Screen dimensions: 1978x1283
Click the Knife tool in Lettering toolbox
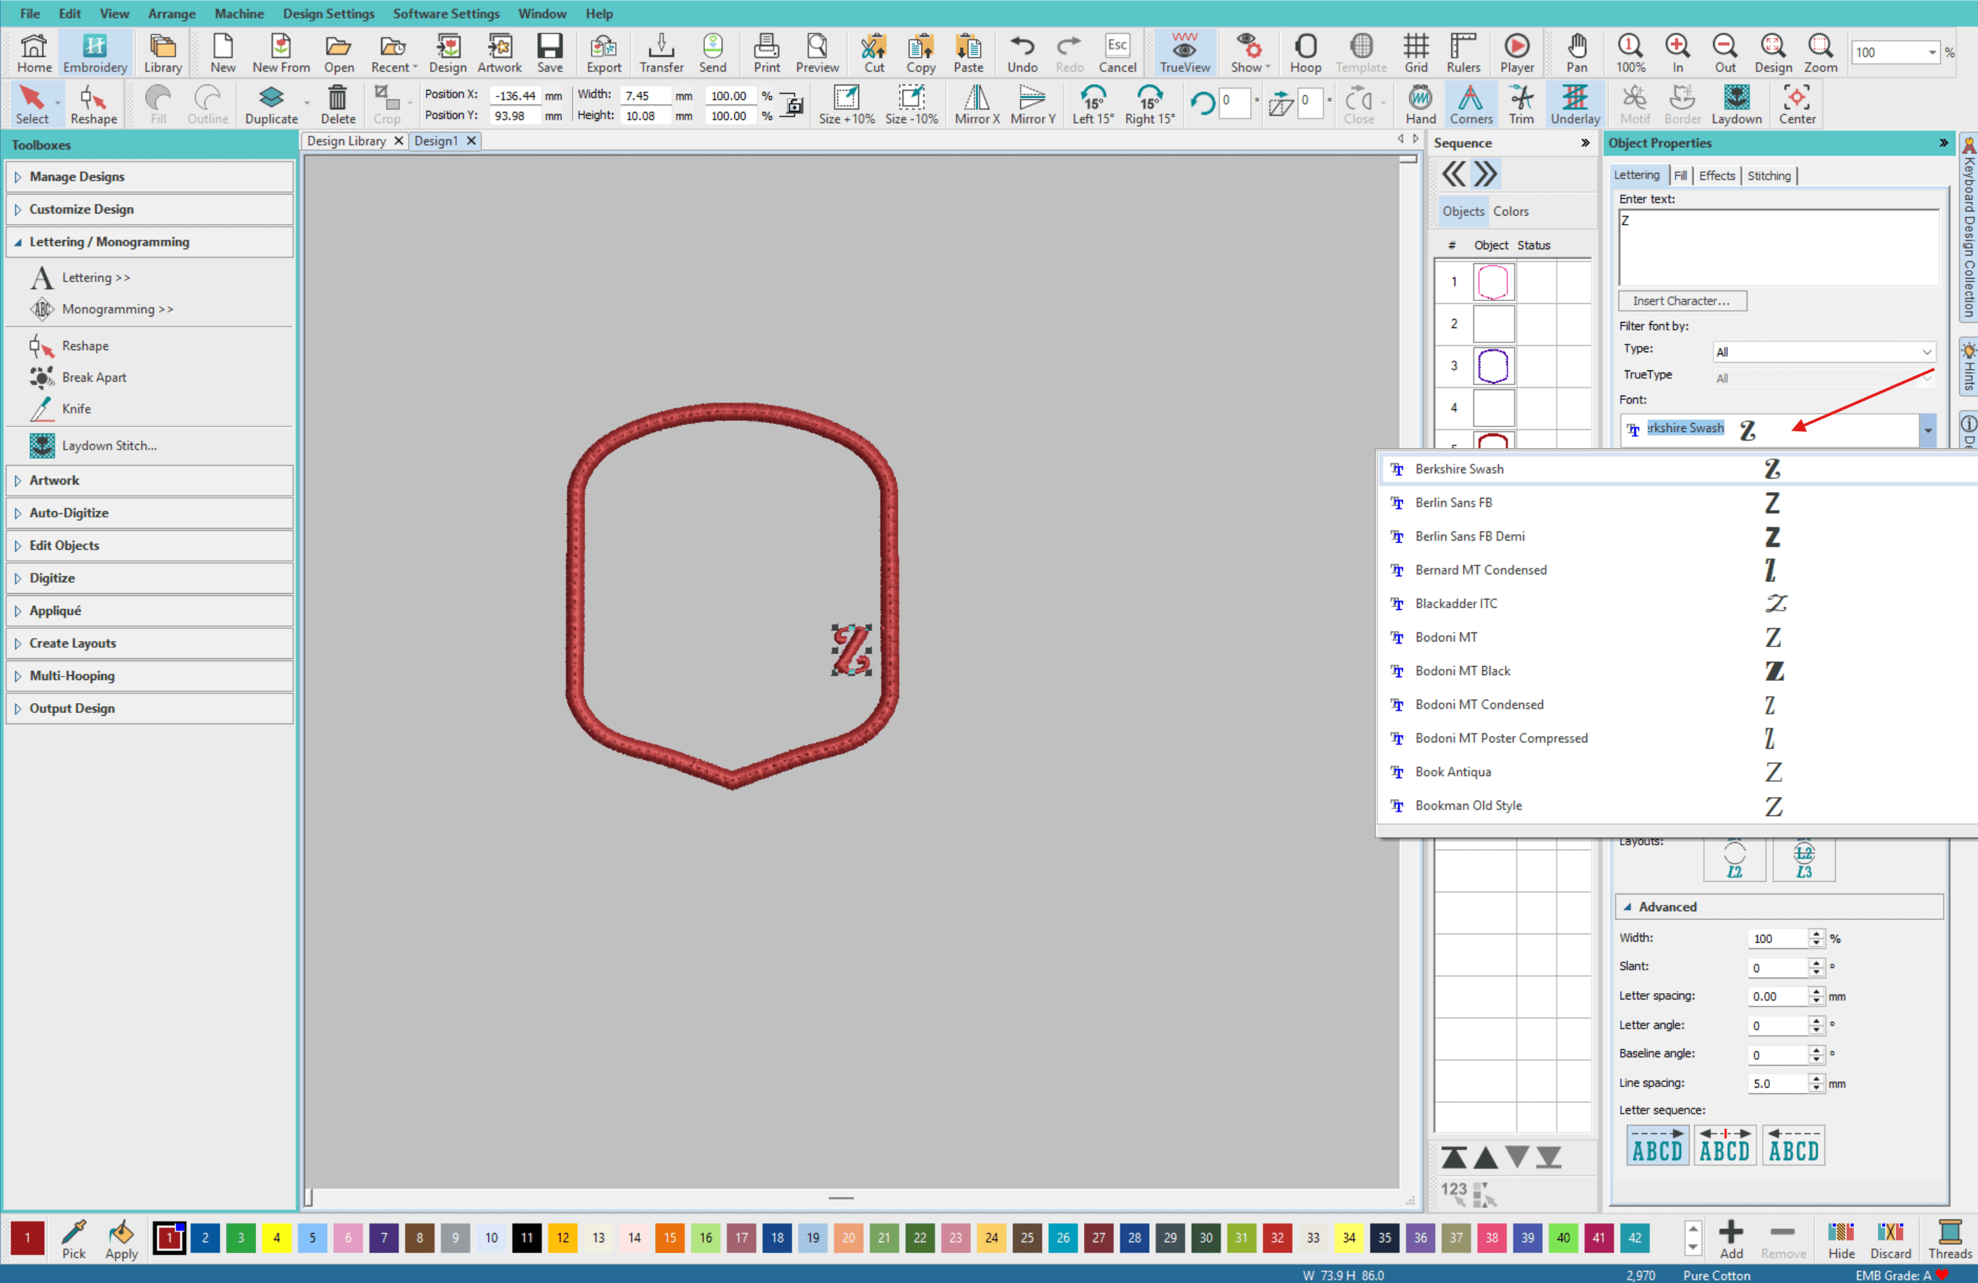(76, 408)
